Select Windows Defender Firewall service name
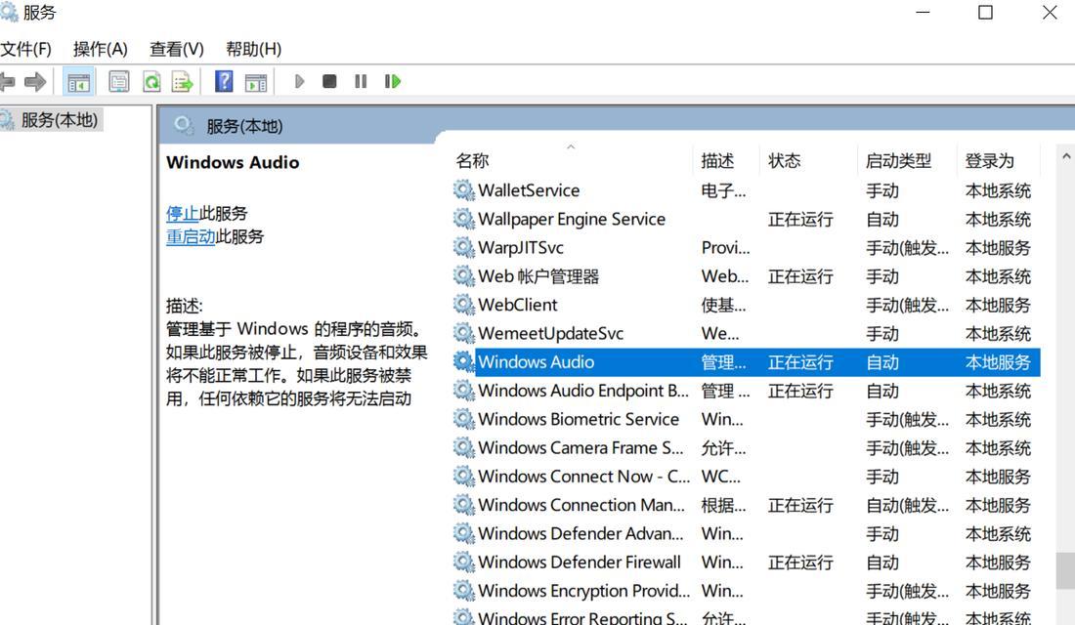 point(580,562)
